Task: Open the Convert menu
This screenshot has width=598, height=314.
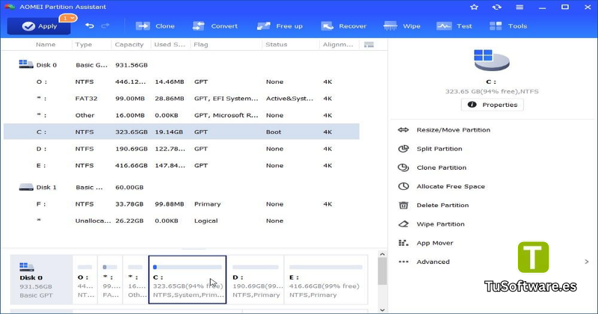Action: pyautogui.click(x=215, y=26)
